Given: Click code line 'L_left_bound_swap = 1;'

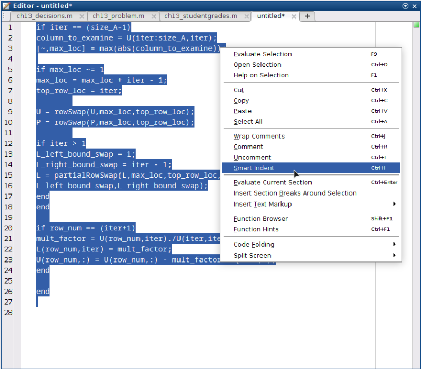Looking at the screenshot, I should (86, 154).
